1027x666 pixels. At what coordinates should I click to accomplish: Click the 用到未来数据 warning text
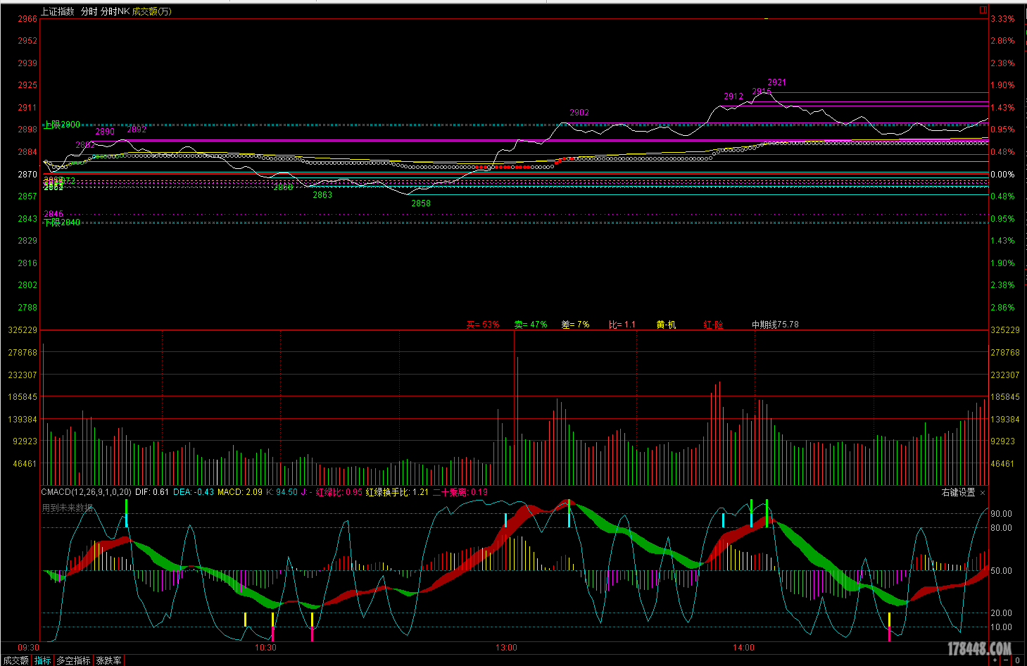67,508
